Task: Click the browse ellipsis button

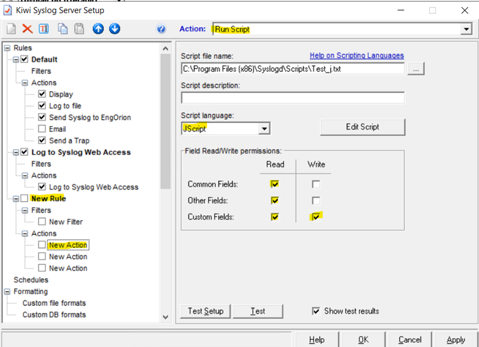Action: pos(416,69)
